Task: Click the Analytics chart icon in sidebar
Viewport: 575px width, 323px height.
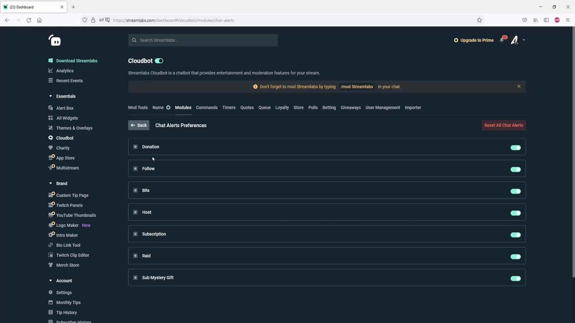Action: point(51,71)
